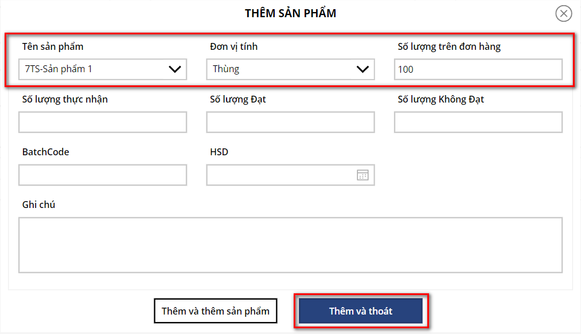Screen dimensions: 581x334
Task: Focus the Số lượng trên đơn hàng field
Action: (x=478, y=70)
